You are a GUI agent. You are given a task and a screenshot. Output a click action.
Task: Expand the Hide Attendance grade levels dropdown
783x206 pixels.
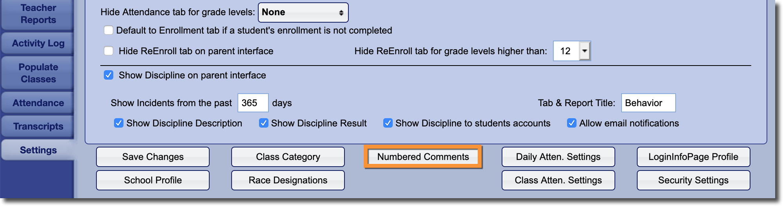(x=303, y=12)
